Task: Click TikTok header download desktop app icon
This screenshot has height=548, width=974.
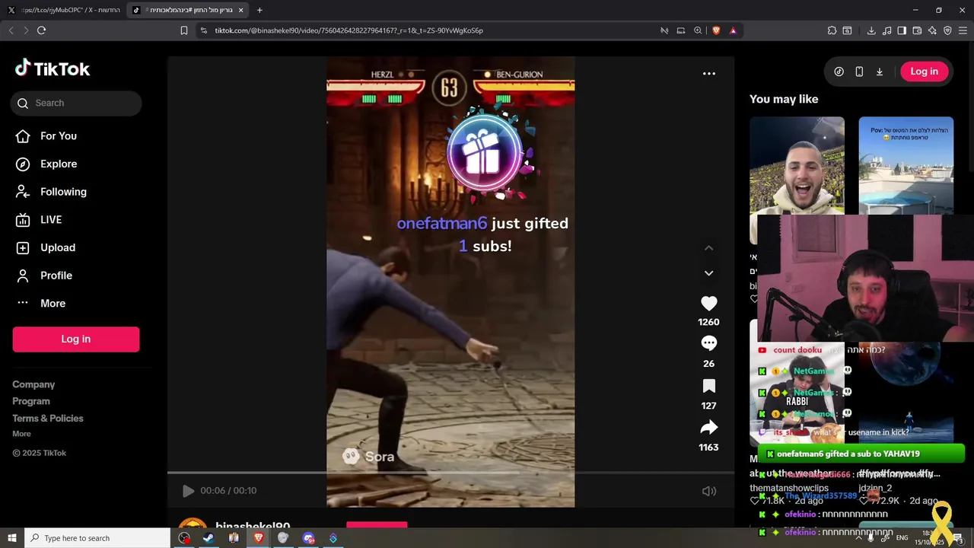Action: click(x=879, y=72)
